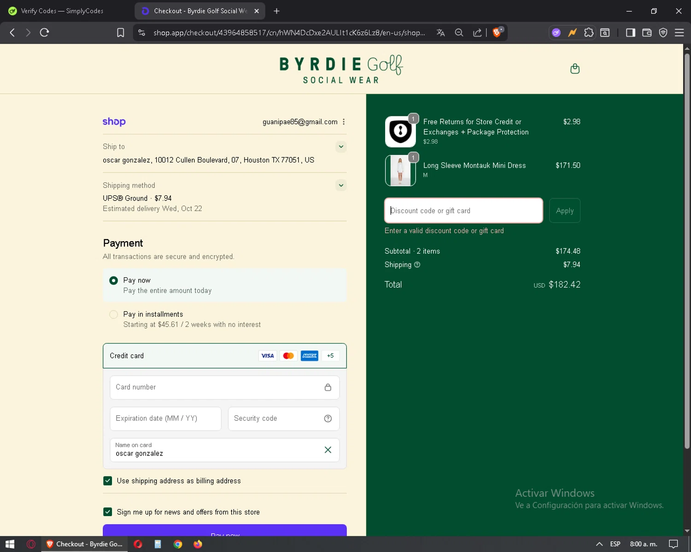The image size is (691, 552).
Task: Click the lock icon in card number field
Action: coord(328,387)
